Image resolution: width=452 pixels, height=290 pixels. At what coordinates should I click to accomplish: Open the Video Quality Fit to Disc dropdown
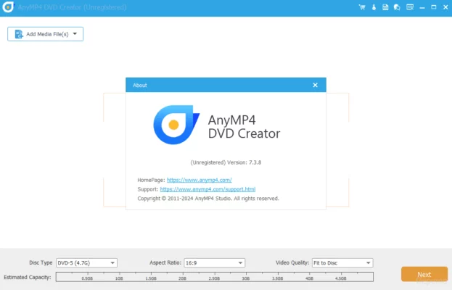pyautogui.click(x=342, y=262)
